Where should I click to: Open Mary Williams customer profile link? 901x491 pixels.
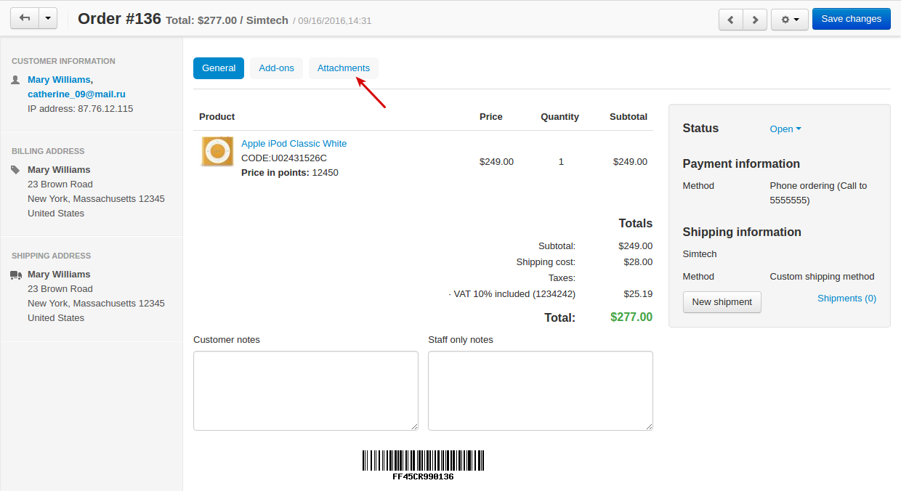pyautogui.click(x=59, y=80)
